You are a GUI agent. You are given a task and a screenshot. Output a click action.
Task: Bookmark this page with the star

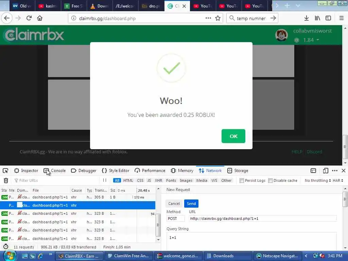click(x=218, y=18)
